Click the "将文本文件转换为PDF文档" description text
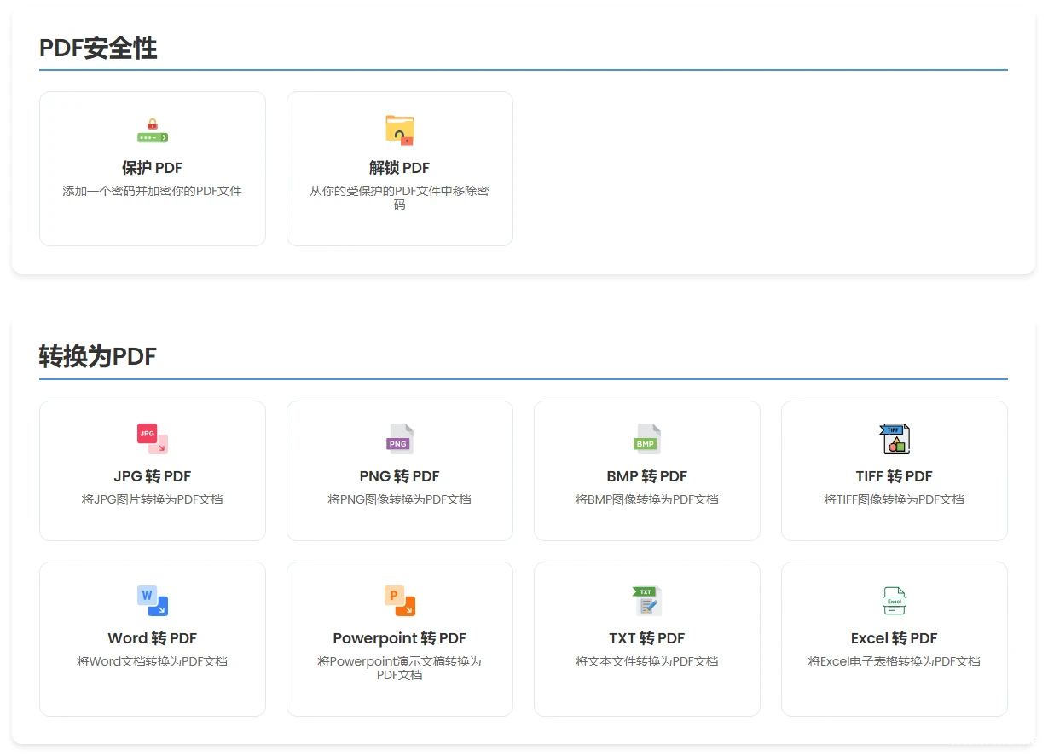 (x=646, y=661)
